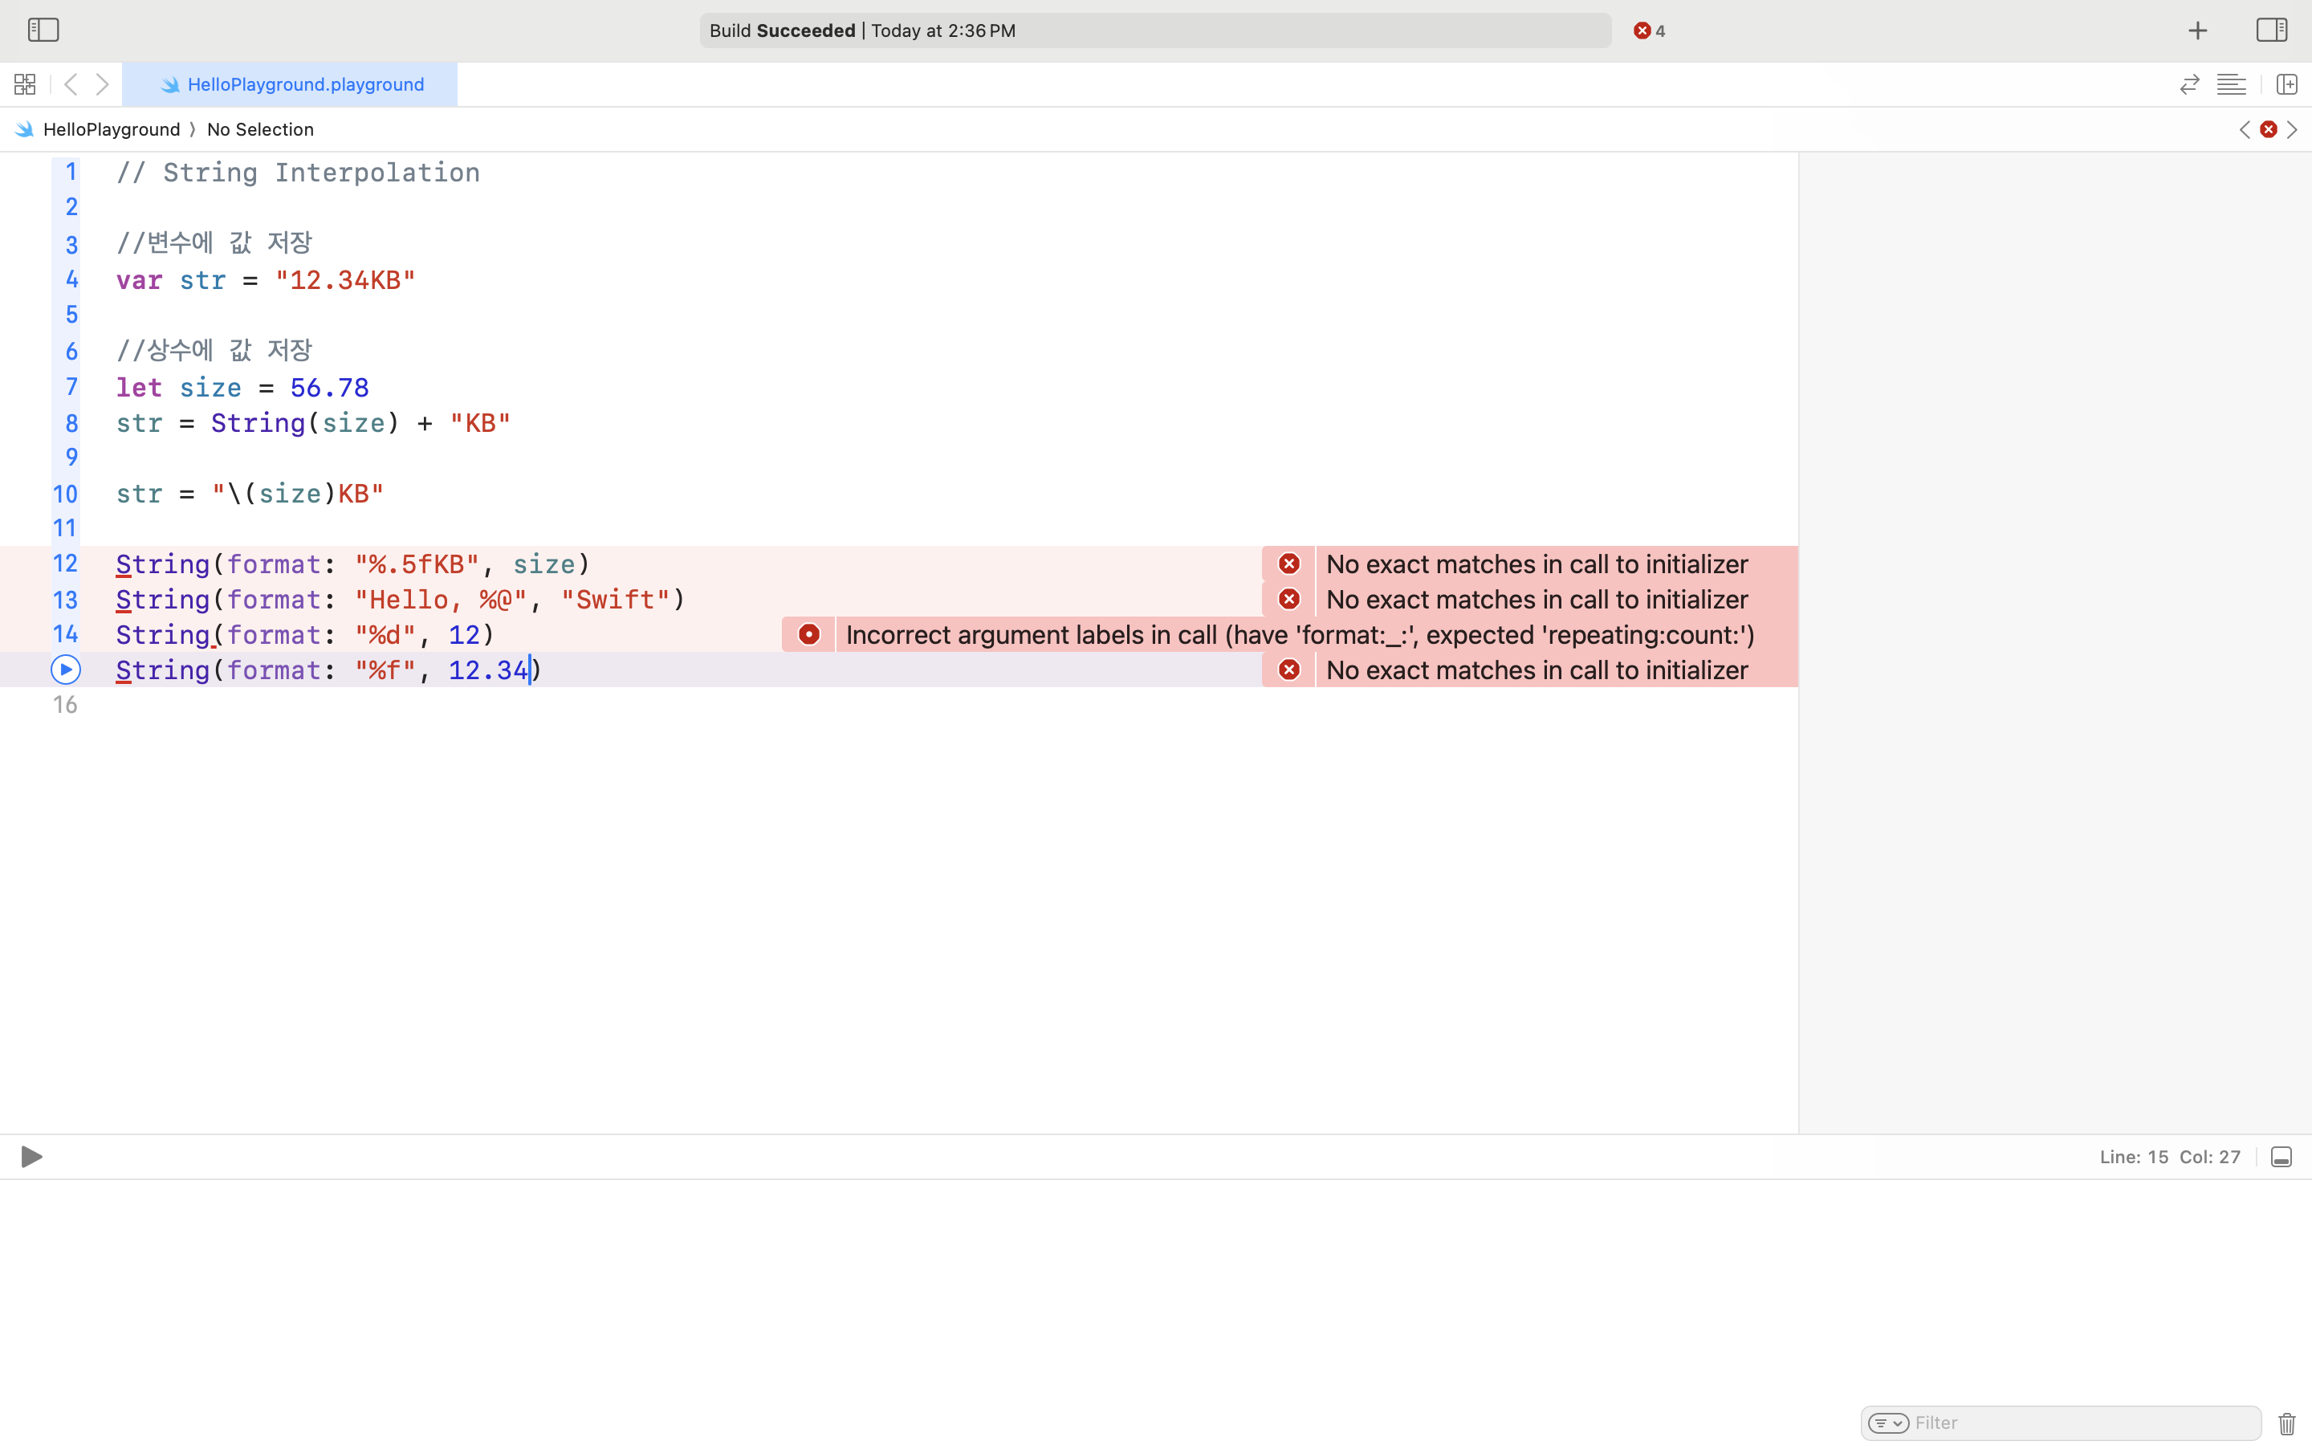This screenshot has width=2312, height=1445.
Task: Click the 4 errors badge in toolbar
Action: [1650, 31]
